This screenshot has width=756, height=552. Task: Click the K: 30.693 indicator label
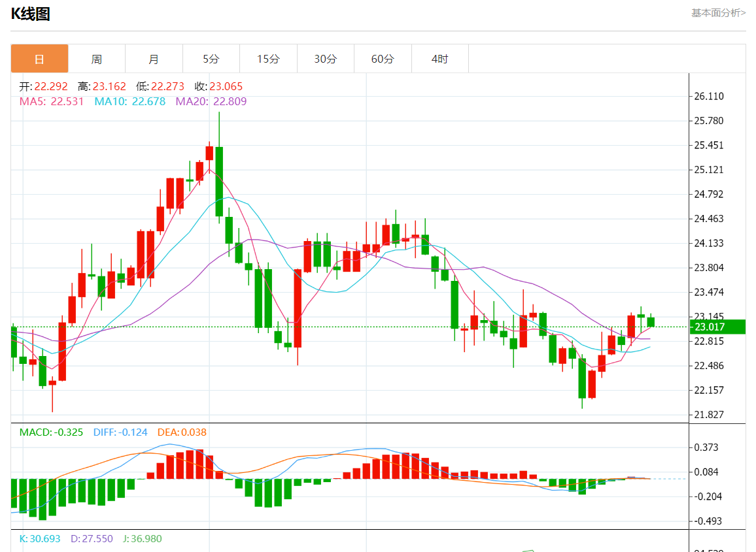pos(40,539)
